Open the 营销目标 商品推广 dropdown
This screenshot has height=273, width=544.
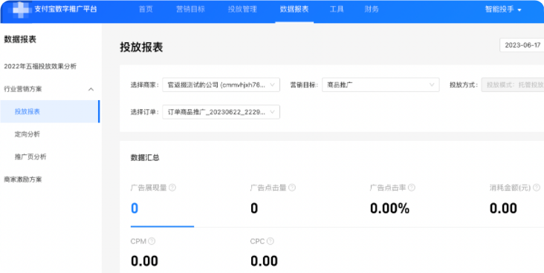pos(381,85)
